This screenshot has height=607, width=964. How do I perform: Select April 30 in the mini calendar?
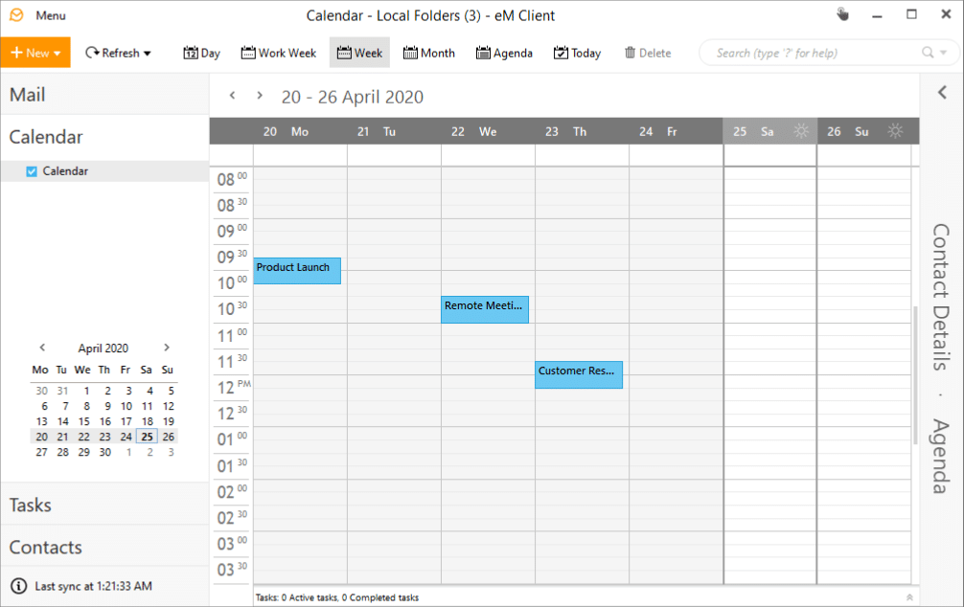click(105, 452)
